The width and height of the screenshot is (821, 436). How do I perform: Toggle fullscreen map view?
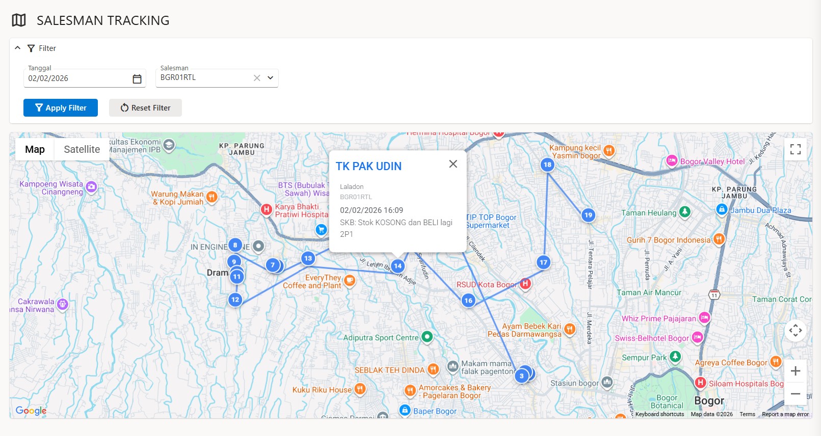[796, 149]
